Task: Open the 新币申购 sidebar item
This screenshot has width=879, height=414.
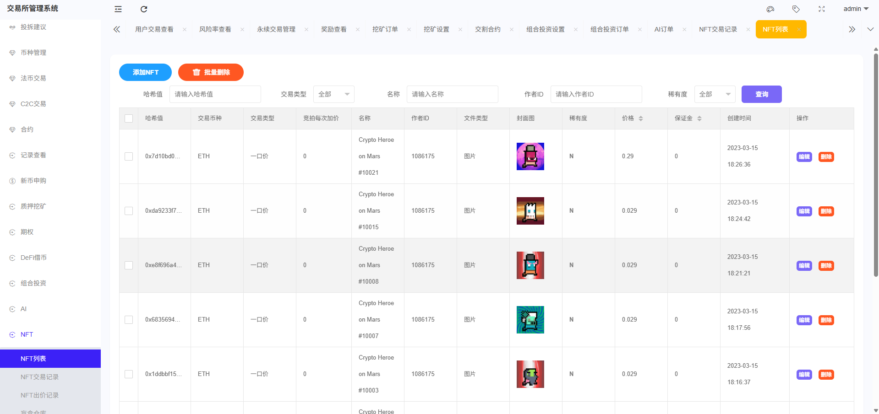Action: coord(33,180)
